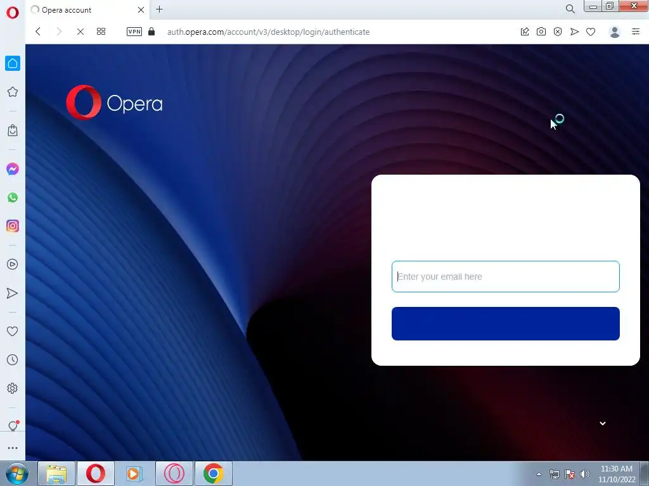Open a new tab with the plus button
This screenshot has width=649, height=486.
click(x=159, y=9)
